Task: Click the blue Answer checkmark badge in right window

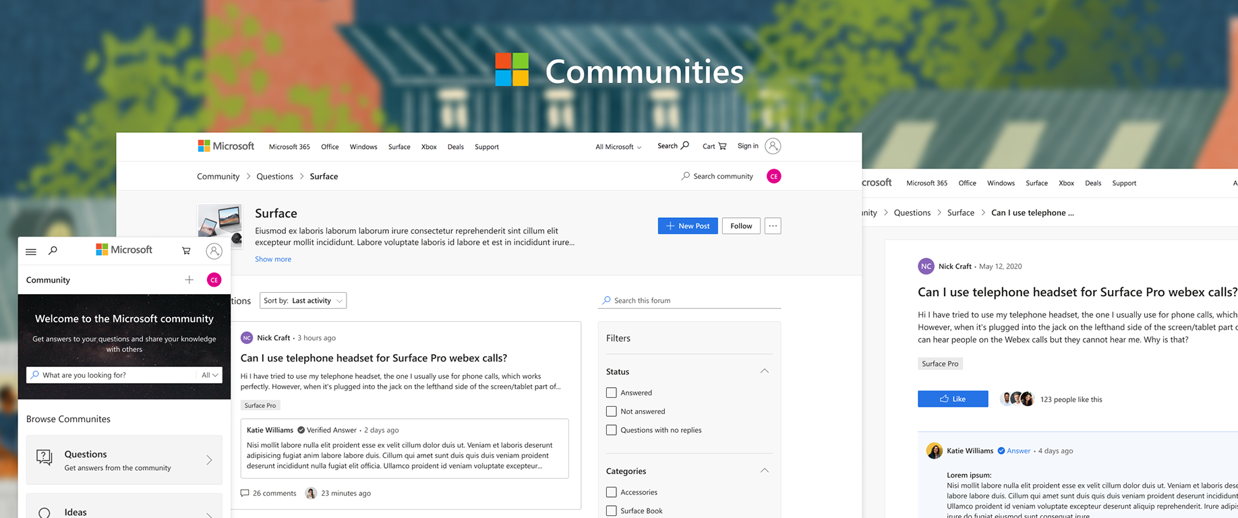Action: [x=1001, y=451]
